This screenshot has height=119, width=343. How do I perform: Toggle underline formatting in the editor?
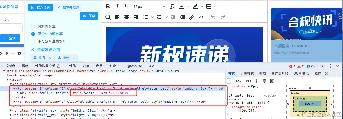pyautogui.click(x=127, y=6)
